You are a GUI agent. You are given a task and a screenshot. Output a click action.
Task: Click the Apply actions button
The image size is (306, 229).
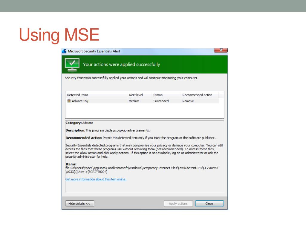click(x=178, y=203)
